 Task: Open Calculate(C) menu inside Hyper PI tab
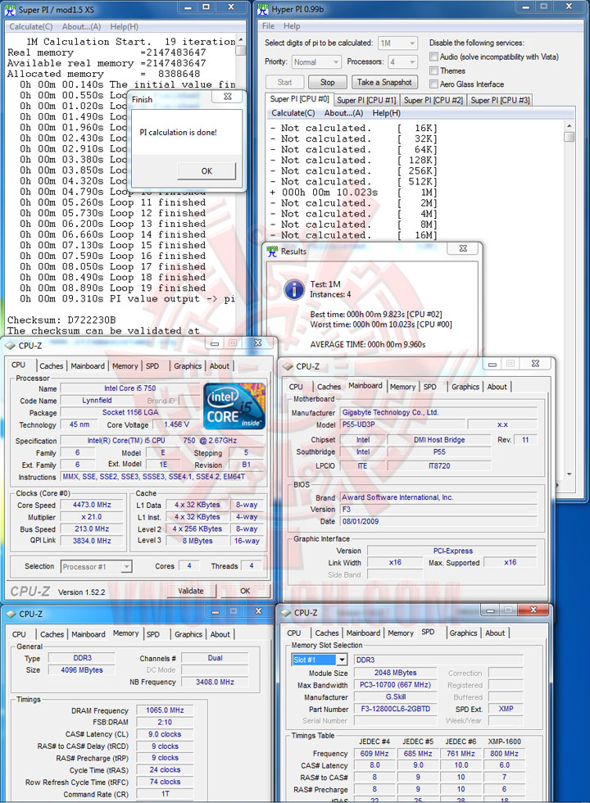coord(293,113)
